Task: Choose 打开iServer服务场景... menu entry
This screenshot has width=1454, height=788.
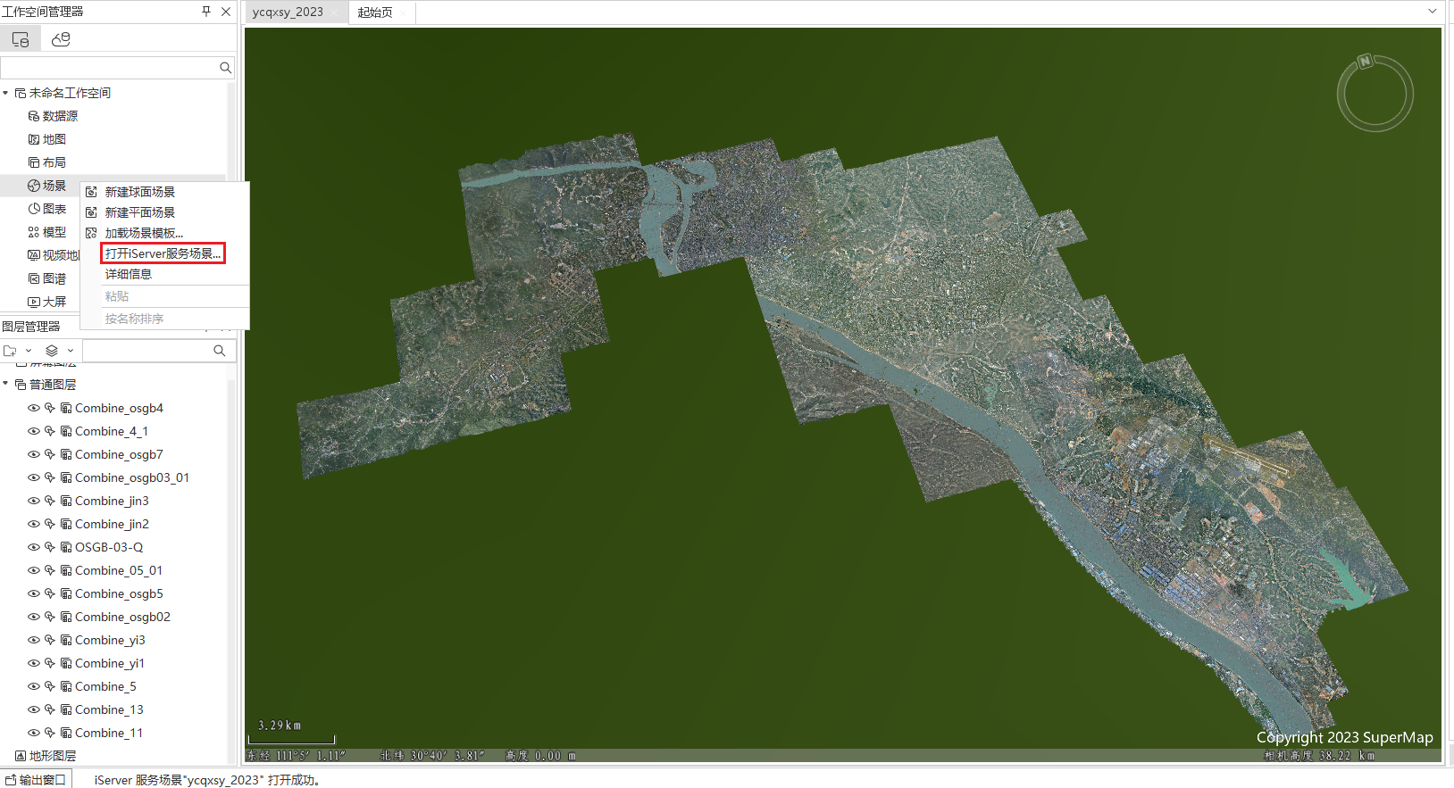Action: tap(163, 253)
